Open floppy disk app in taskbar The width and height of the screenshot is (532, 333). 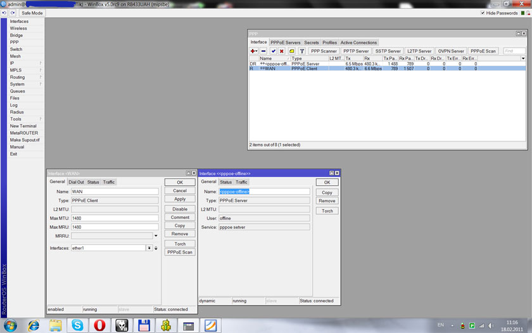click(144, 325)
